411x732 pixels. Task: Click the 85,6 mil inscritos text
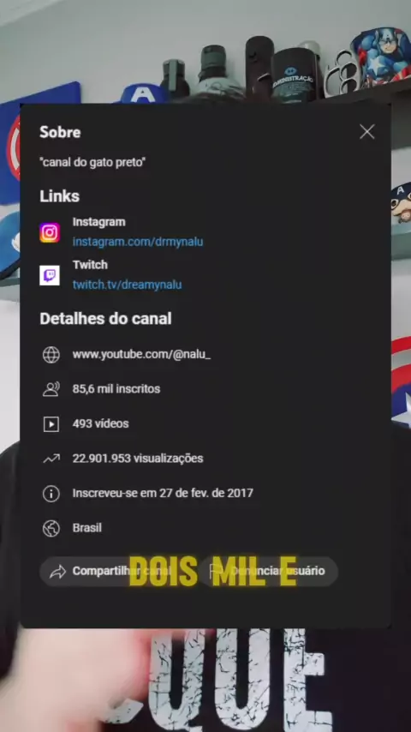[x=116, y=389]
